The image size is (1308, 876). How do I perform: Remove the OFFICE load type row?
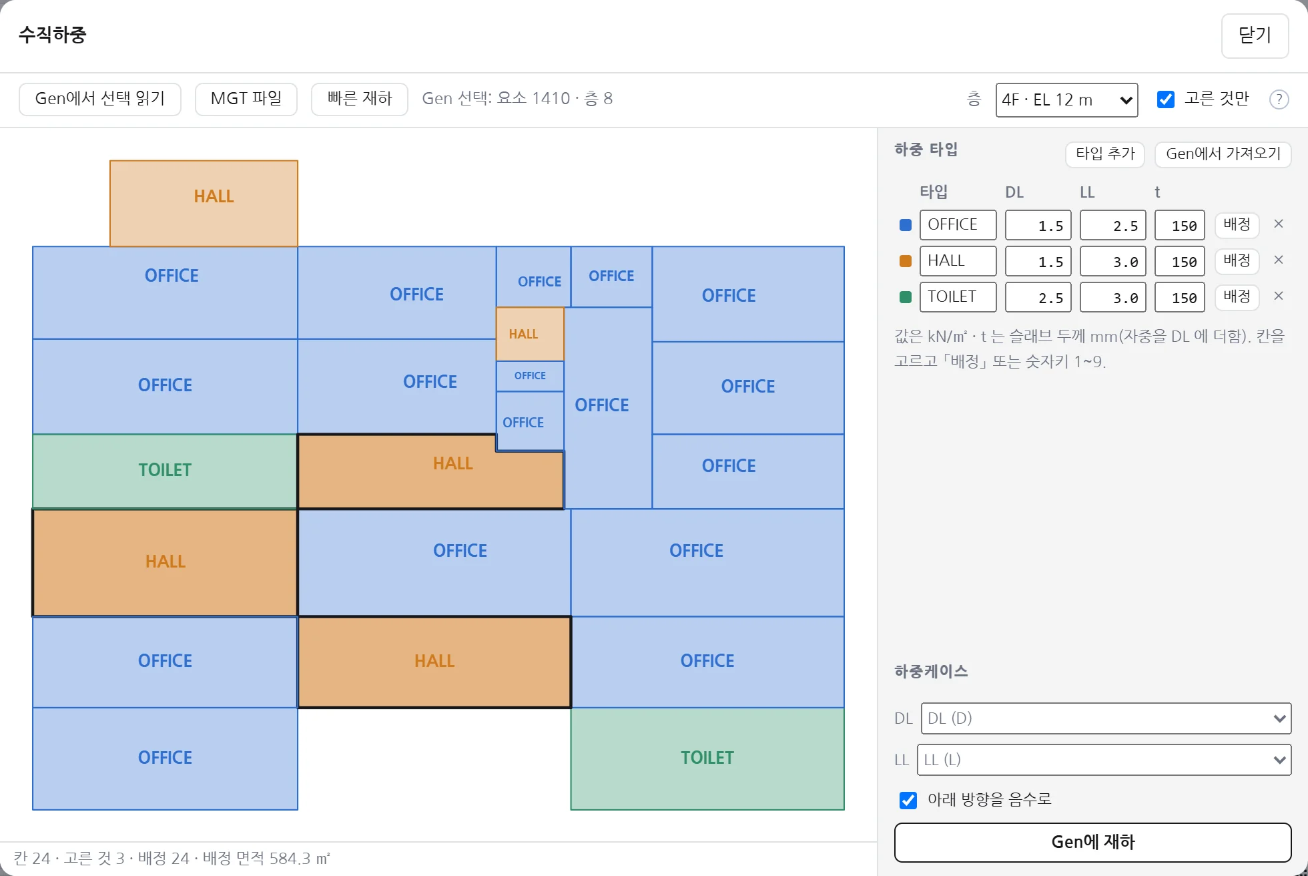[x=1279, y=224]
